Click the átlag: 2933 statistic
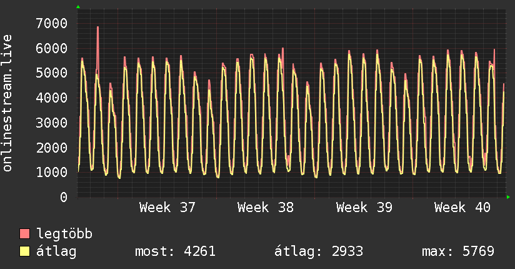 pos(319,251)
